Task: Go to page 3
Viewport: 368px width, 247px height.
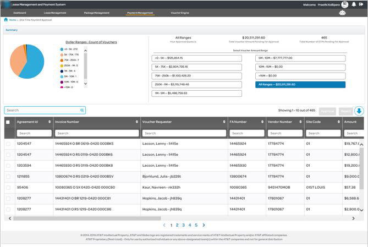Action: point(184,225)
